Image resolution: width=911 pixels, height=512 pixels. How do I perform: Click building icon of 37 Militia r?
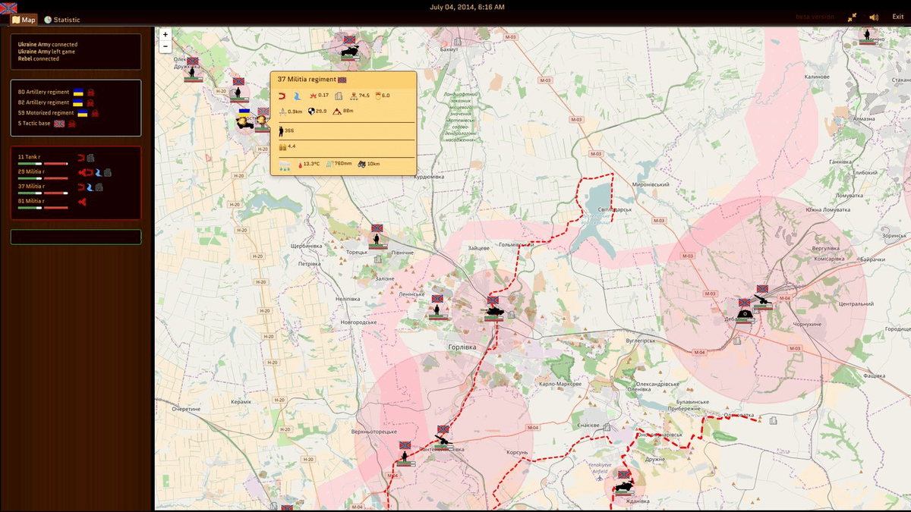click(x=99, y=187)
